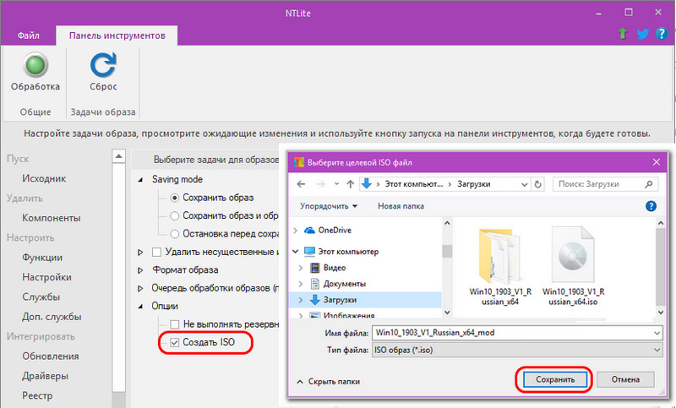This screenshot has height=408, width=676.
Task: Collapse the Этот компьютер node
Action: pos(295,251)
